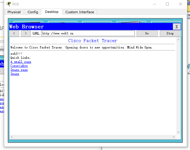
Task: Click the 'web3!!!' text on the page
Action: click(16, 54)
